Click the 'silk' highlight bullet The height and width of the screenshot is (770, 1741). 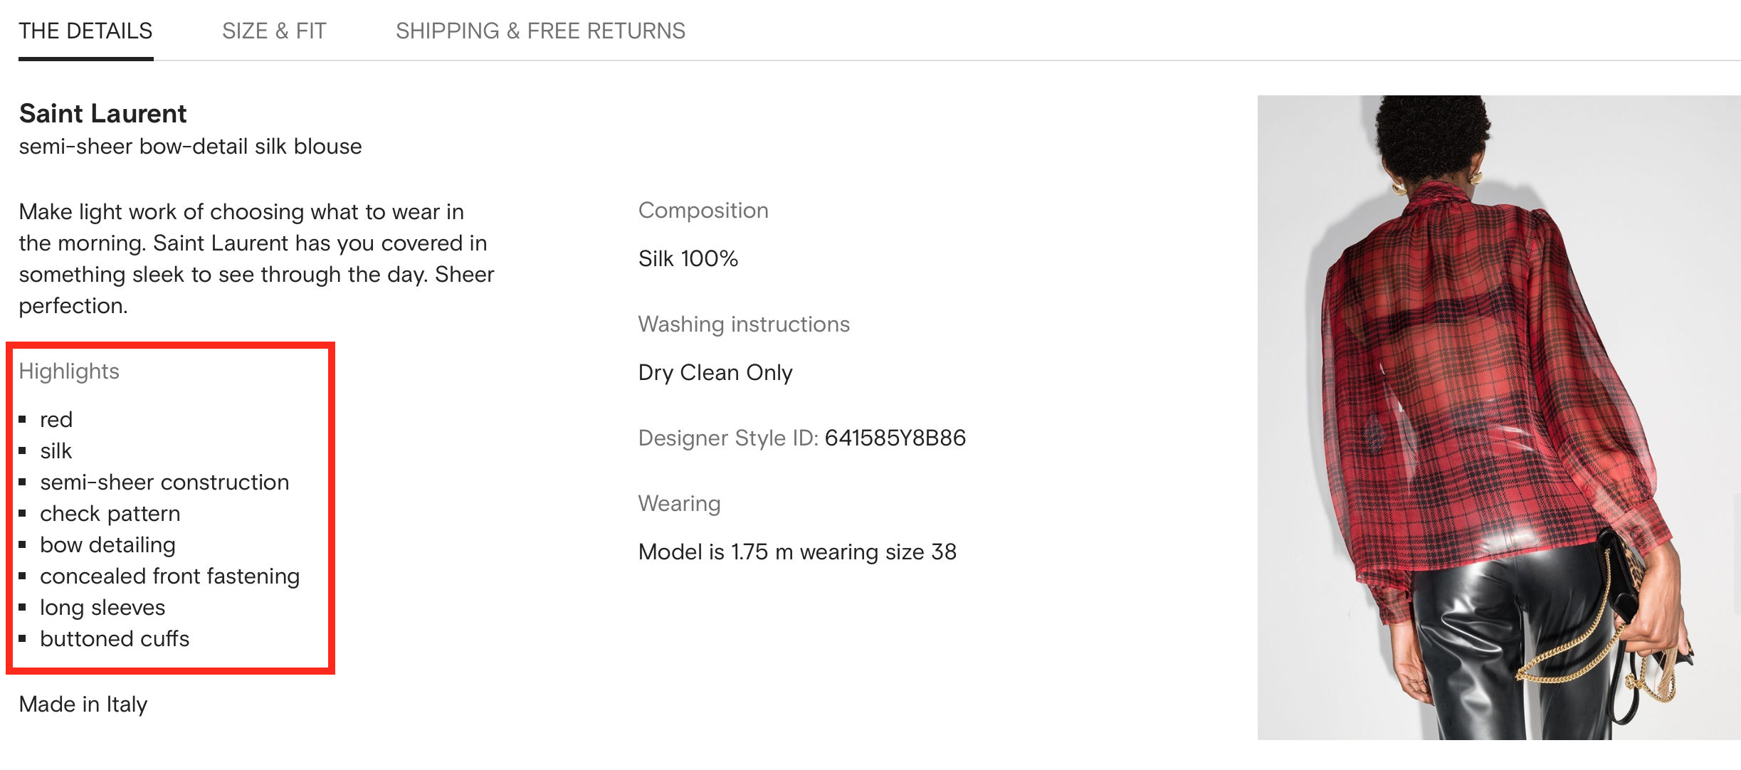pyautogui.click(x=56, y=451)
